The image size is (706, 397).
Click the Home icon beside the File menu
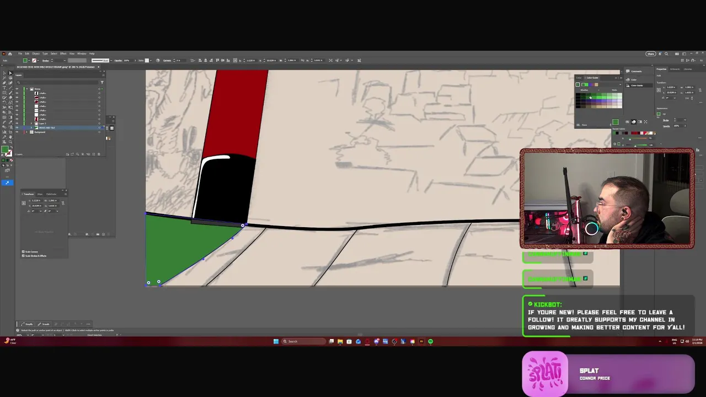click(x=10, y=53)
